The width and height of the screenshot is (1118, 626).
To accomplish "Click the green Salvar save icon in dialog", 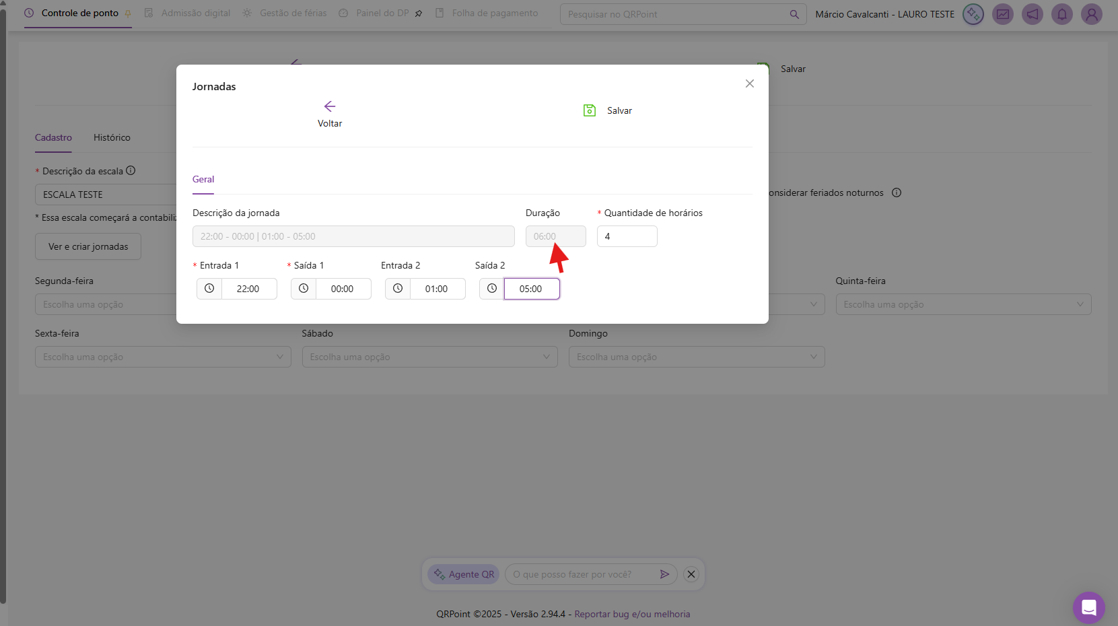I will (590, 110).
